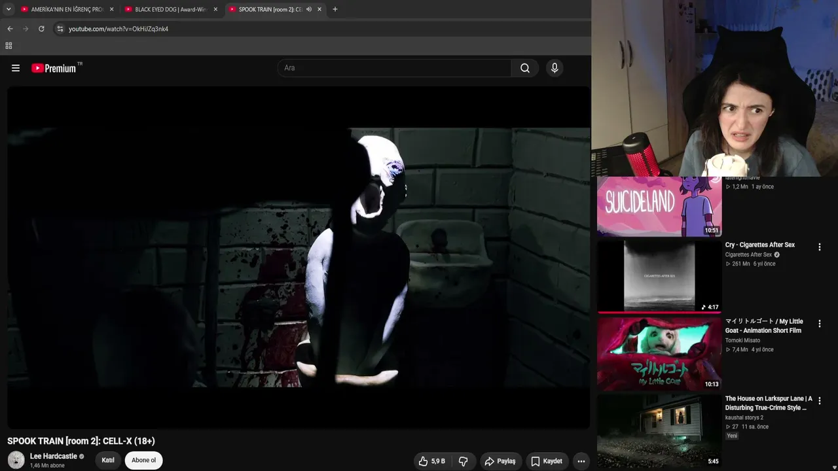Click the SPOOK TRAIN video player

(x=299, y=258)
